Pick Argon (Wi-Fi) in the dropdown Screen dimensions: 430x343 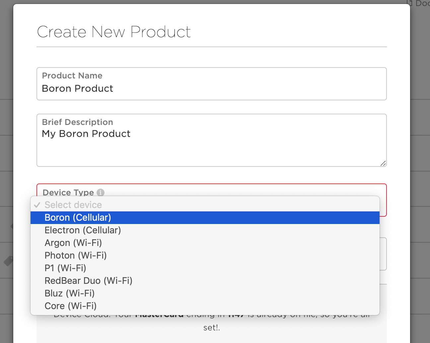(73, 243)
